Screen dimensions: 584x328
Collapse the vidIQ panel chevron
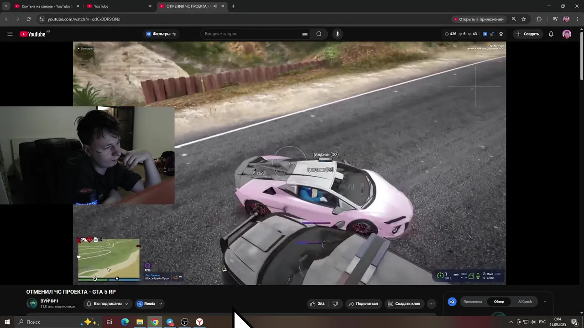coord(545,302)
